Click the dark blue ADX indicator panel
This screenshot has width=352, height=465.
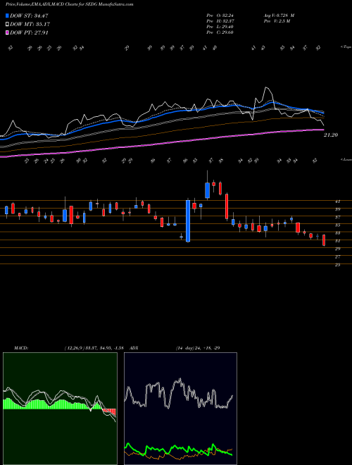tap(180, 409)
